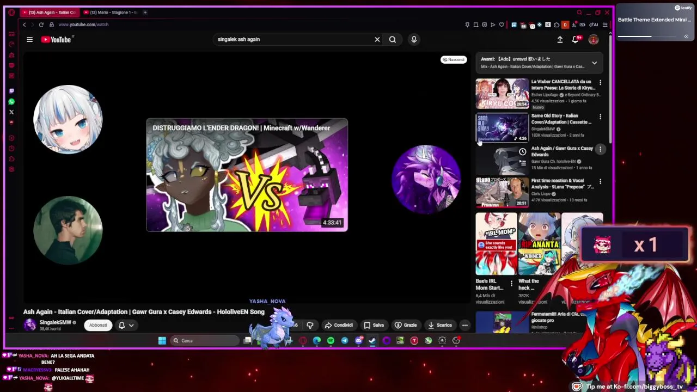Screen dimensions: 697x392
Task: Reload the page with the refresh icon
Action: 41,24
